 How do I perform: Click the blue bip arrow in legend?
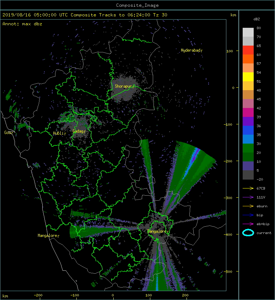[x=248, y=215]
